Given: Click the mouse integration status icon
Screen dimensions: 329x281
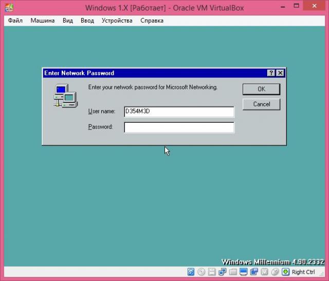Looking at the screenshot, I should (x=275, y=272).
